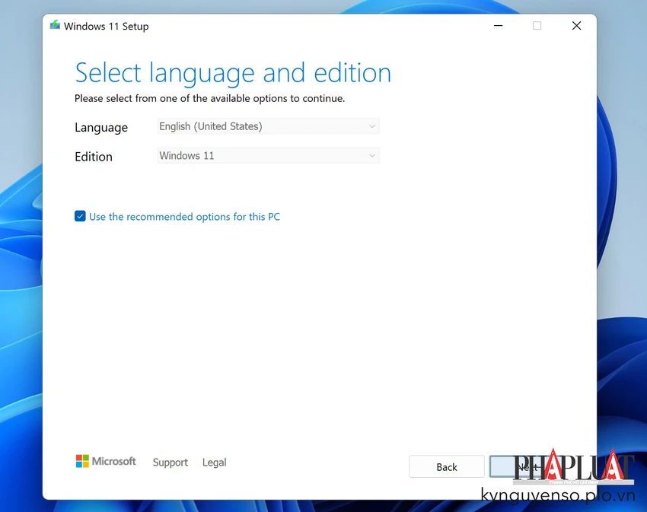Click the Windows 11 Setup window title
Viewport: 647px width, 512px height.
tap(106, 26)
